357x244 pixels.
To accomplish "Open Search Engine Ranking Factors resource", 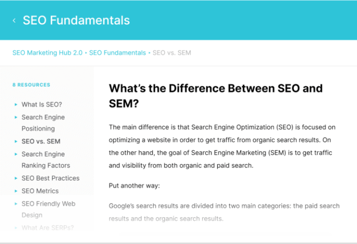I will [x=45, y=160].
